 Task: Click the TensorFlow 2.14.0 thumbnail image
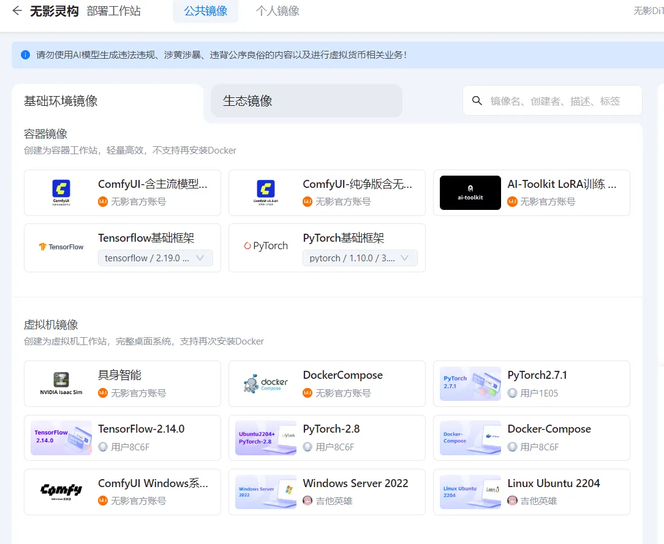tap(61, 438)
